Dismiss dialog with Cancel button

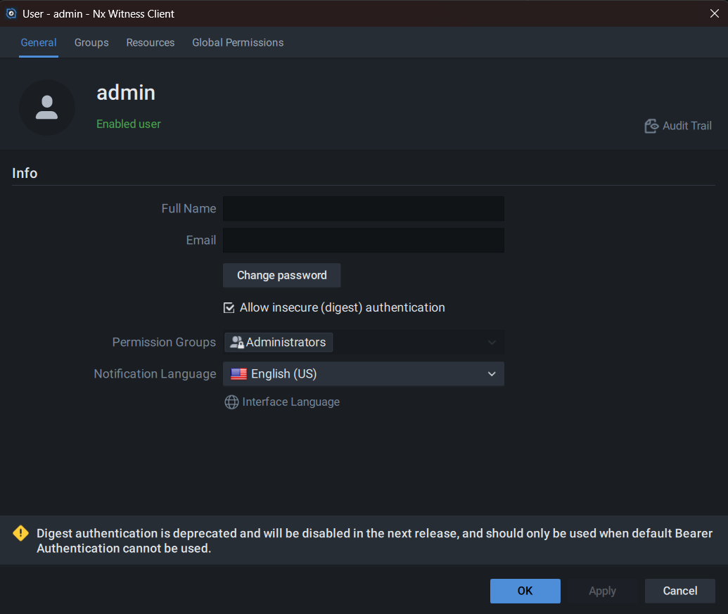pyautogui.click(x=679, y=591)
